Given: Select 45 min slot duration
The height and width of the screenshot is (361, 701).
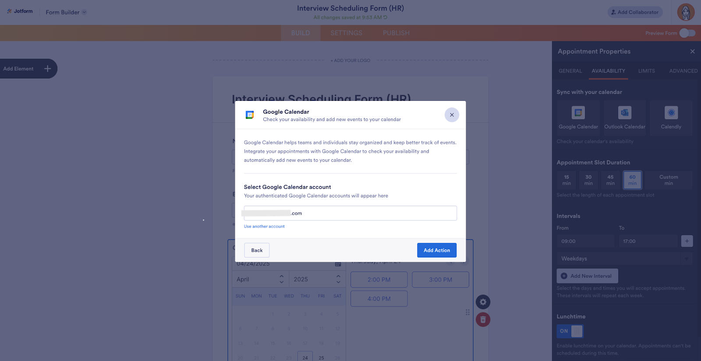Looking at the screenshot, I should [x=610, y=180].
